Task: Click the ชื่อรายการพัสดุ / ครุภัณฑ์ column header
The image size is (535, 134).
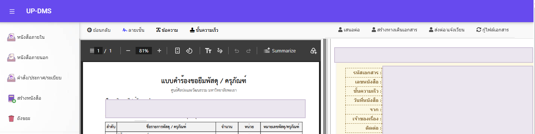Action: (166, 127)
